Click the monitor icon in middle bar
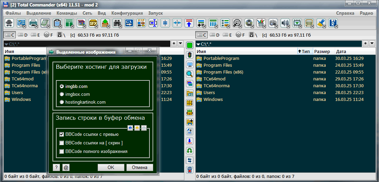Viewport: 379px width, 182px height. (x=190, y=64)
